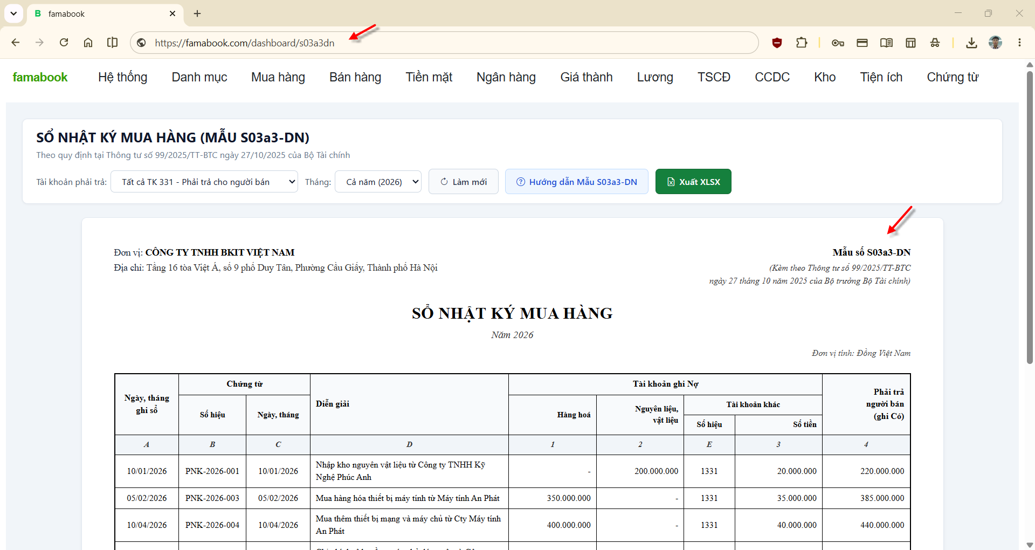The height and width of the screenshot is (550, 1035).
Task: Click the page vertical scrollbar
Action: (x=1030, y=217)
